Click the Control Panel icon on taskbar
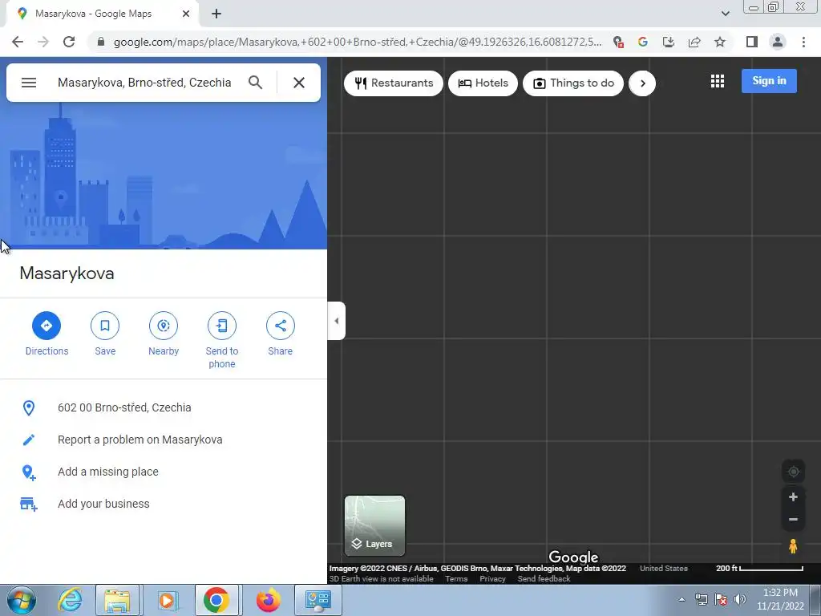The image size is (821, 616). pyautogui.click(x=317, y=600)
